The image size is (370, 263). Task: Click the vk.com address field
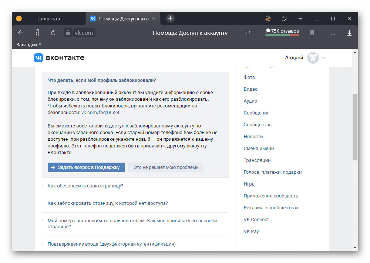84,33
